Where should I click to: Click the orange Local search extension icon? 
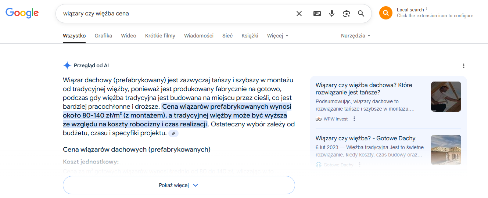coord(385,13)
